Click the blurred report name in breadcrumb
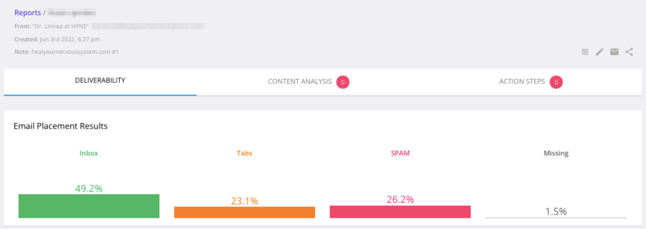Viewport: 646px width, 229px height. tap(72, 13)
